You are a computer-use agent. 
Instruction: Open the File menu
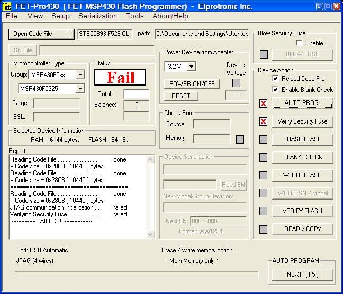pyautogui.click(x=12, y=16)
